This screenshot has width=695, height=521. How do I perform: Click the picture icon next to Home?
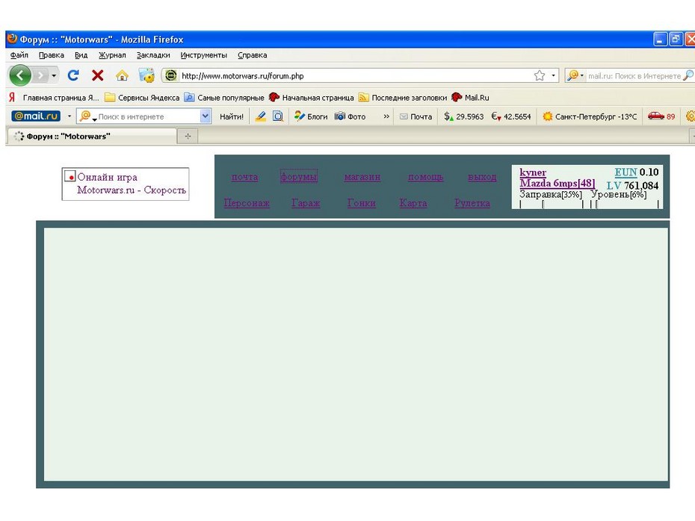coord(146,75)
